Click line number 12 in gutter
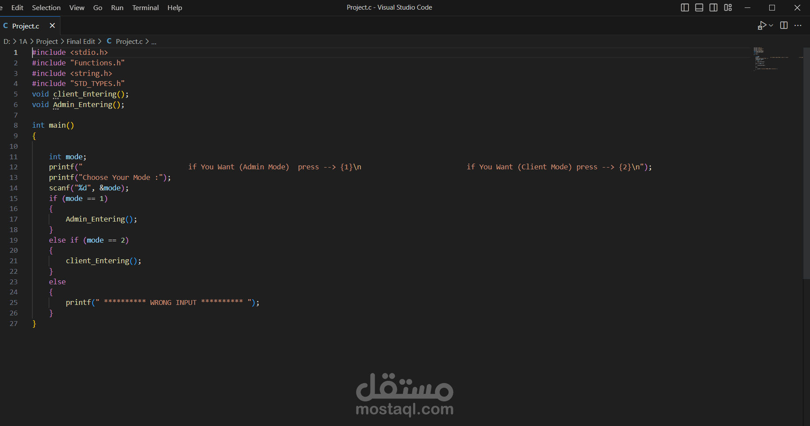The height and width of the screenshot is (426, 810). pyautogui.click(x=14, y=167)
